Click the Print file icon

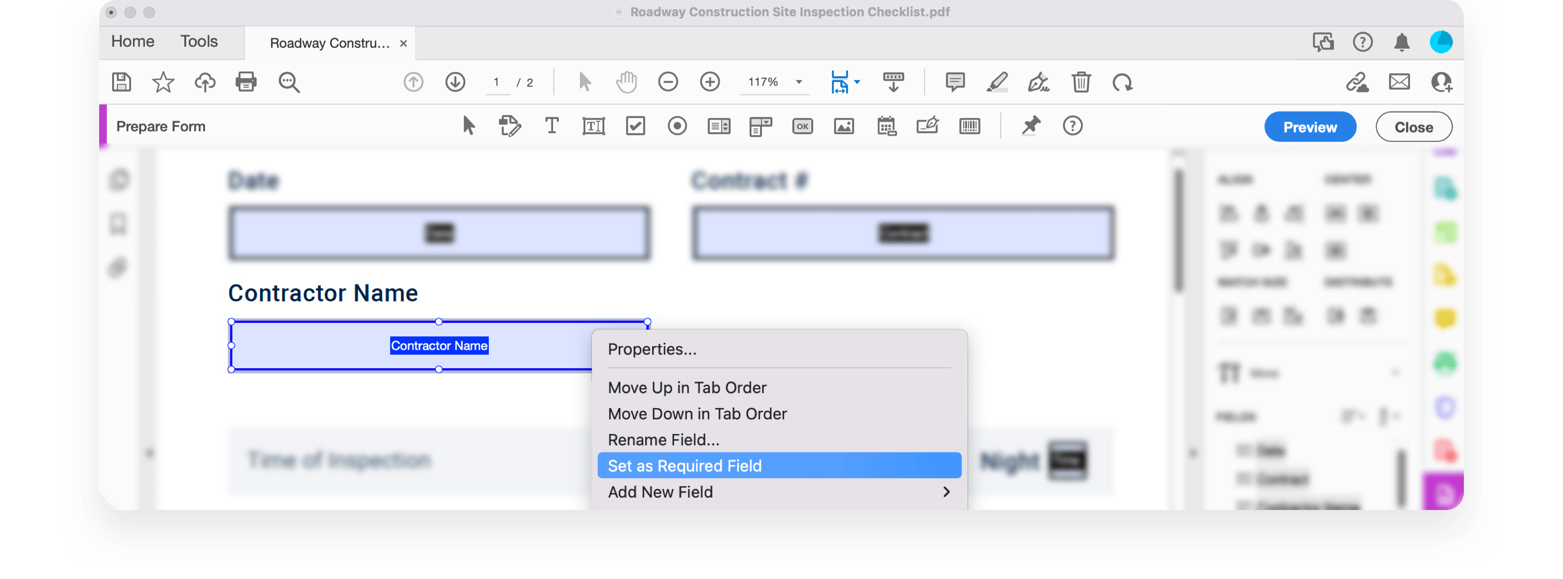(x=246, y=82)
